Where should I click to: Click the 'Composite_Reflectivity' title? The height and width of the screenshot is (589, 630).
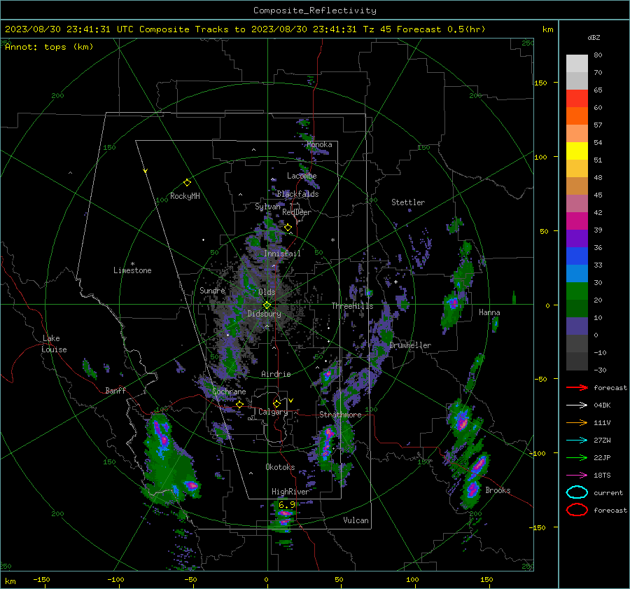(x=314, y=11)
